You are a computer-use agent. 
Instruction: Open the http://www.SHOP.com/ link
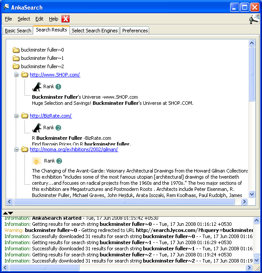coord(55,75)
